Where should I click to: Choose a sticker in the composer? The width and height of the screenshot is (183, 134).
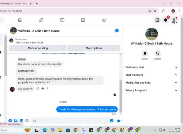(21, 120)
